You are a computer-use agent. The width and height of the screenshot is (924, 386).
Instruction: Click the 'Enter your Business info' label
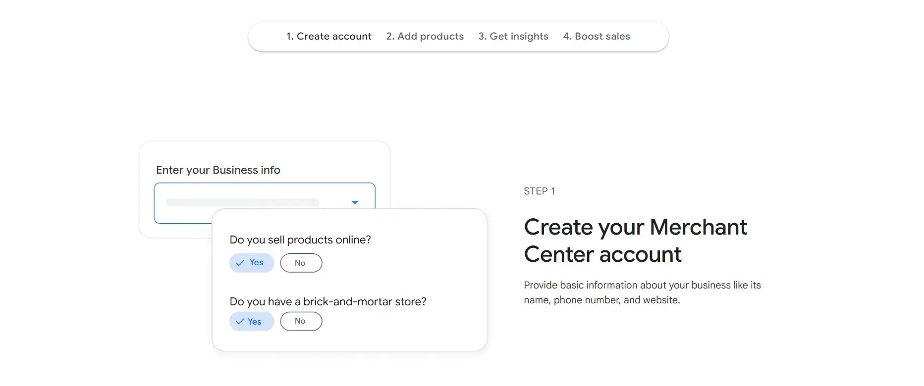pos(218,170)
